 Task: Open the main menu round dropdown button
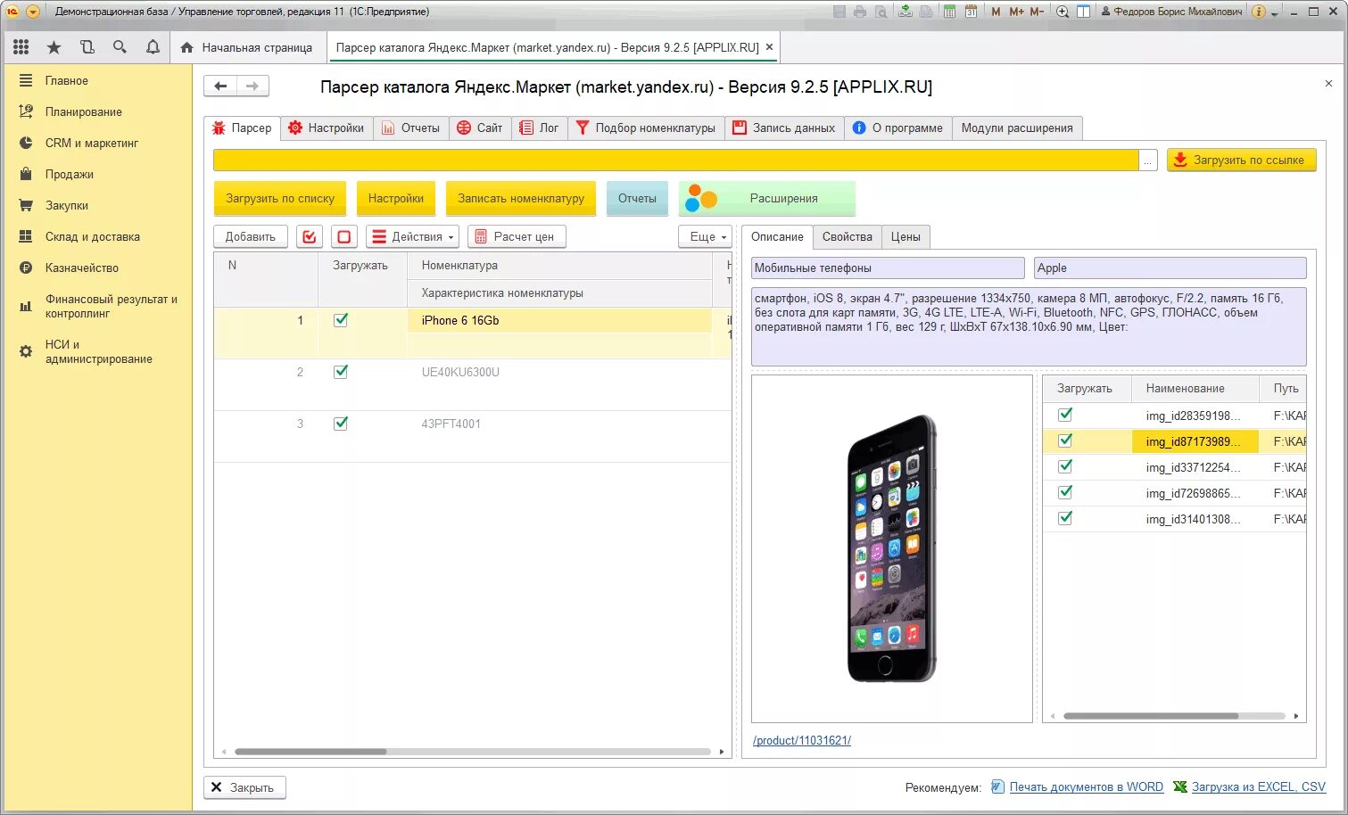coord(33,12)
